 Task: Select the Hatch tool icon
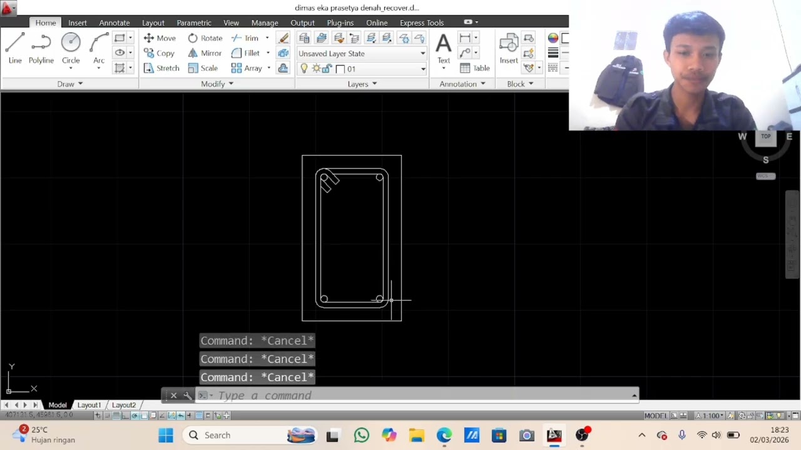point(120,68)
